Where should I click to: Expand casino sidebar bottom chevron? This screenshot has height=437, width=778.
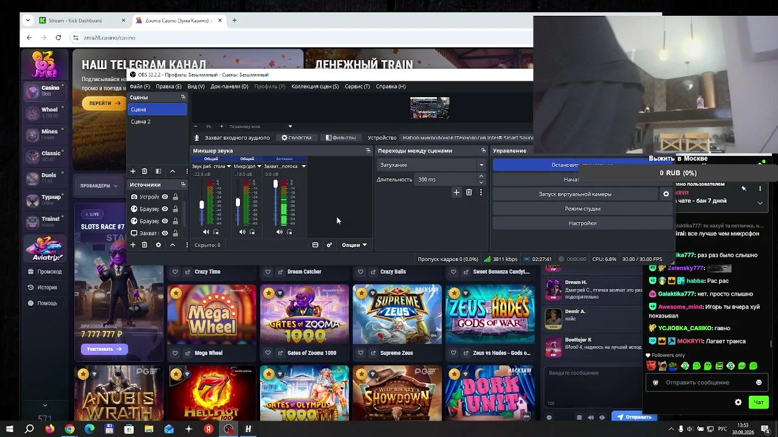(x=45, y=405)
